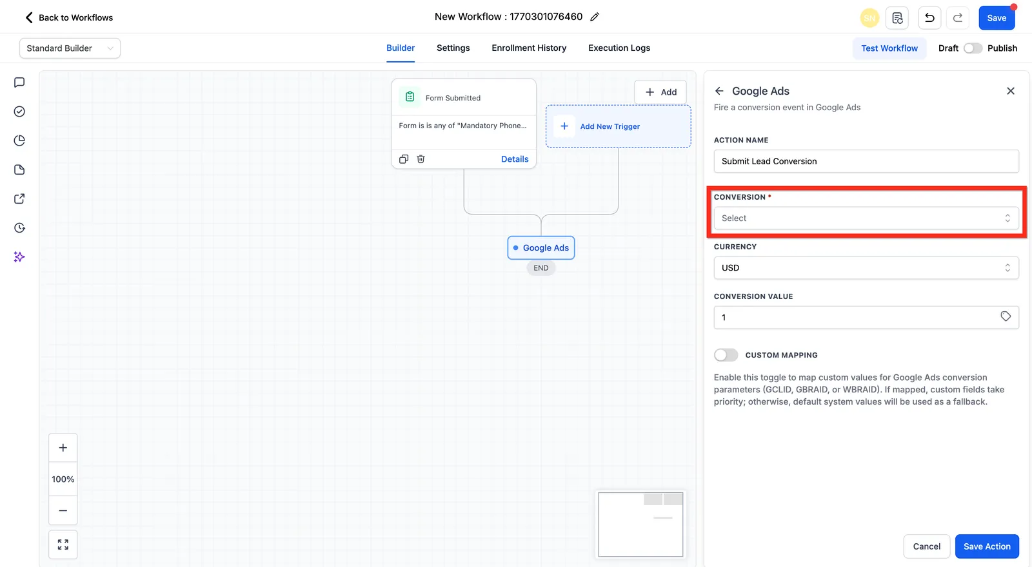Duplicate the Form Submitted trigger
The height and width of the screenshot is (567, 1032).
(404, 159)
